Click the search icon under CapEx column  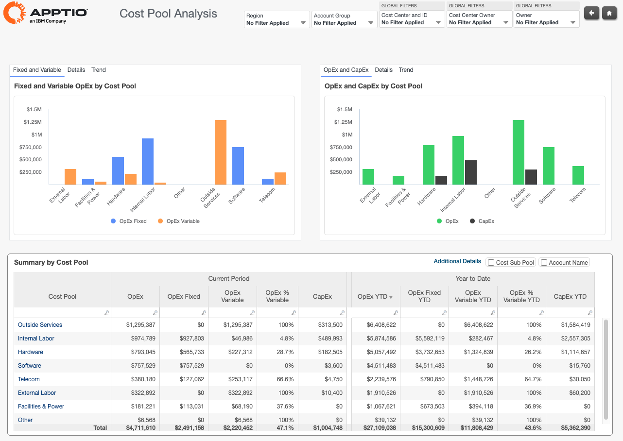tap(343, 313)
